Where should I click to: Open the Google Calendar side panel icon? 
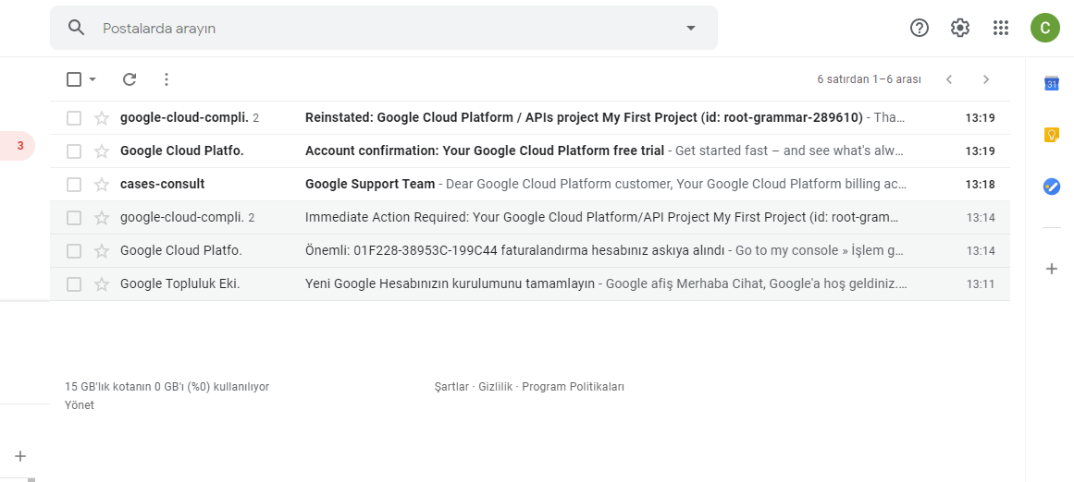point(1052,83)
